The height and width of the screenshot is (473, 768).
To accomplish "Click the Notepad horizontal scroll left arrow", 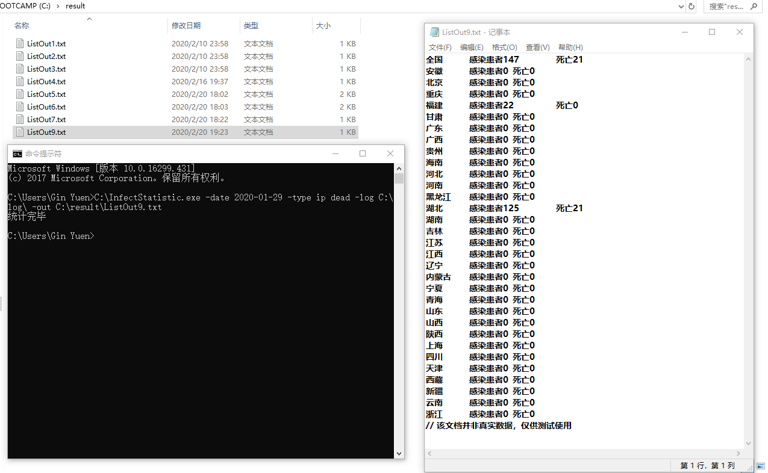I will tap(429, 454).
